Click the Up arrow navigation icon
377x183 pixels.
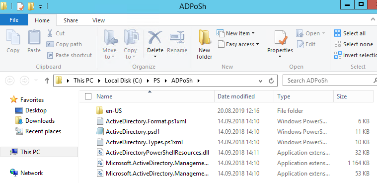click(47, 81)
